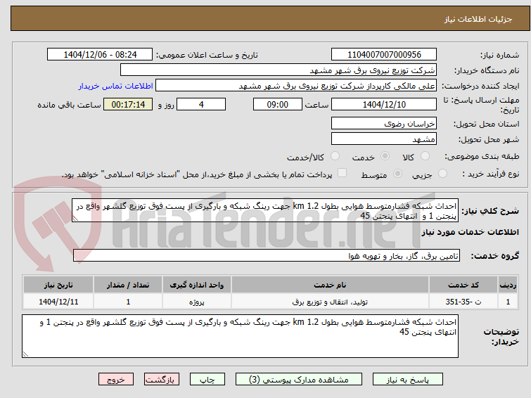
Task: Click service code cell ت -35-351
Action: point(463,302)
